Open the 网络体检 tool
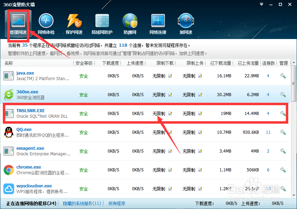The image size is (297, 209). point(46,24)
